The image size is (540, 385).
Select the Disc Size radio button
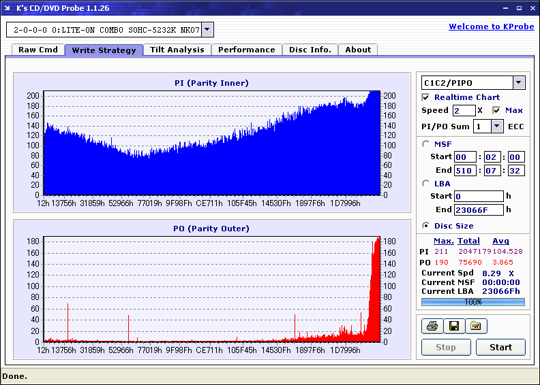click(426, 226)
